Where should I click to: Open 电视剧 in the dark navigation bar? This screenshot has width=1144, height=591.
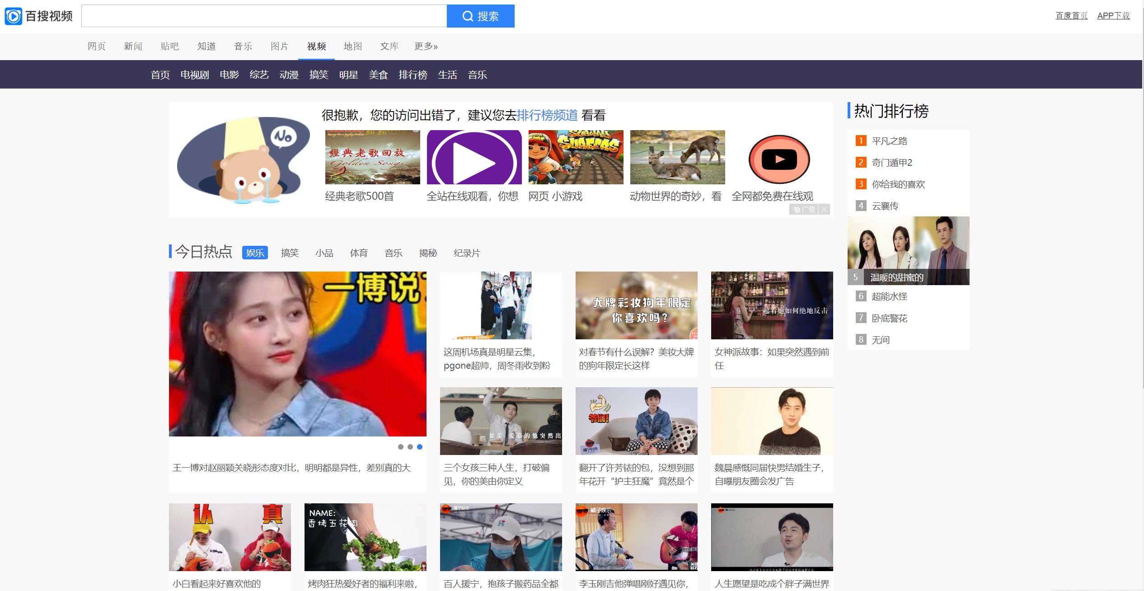coord(195,75)
